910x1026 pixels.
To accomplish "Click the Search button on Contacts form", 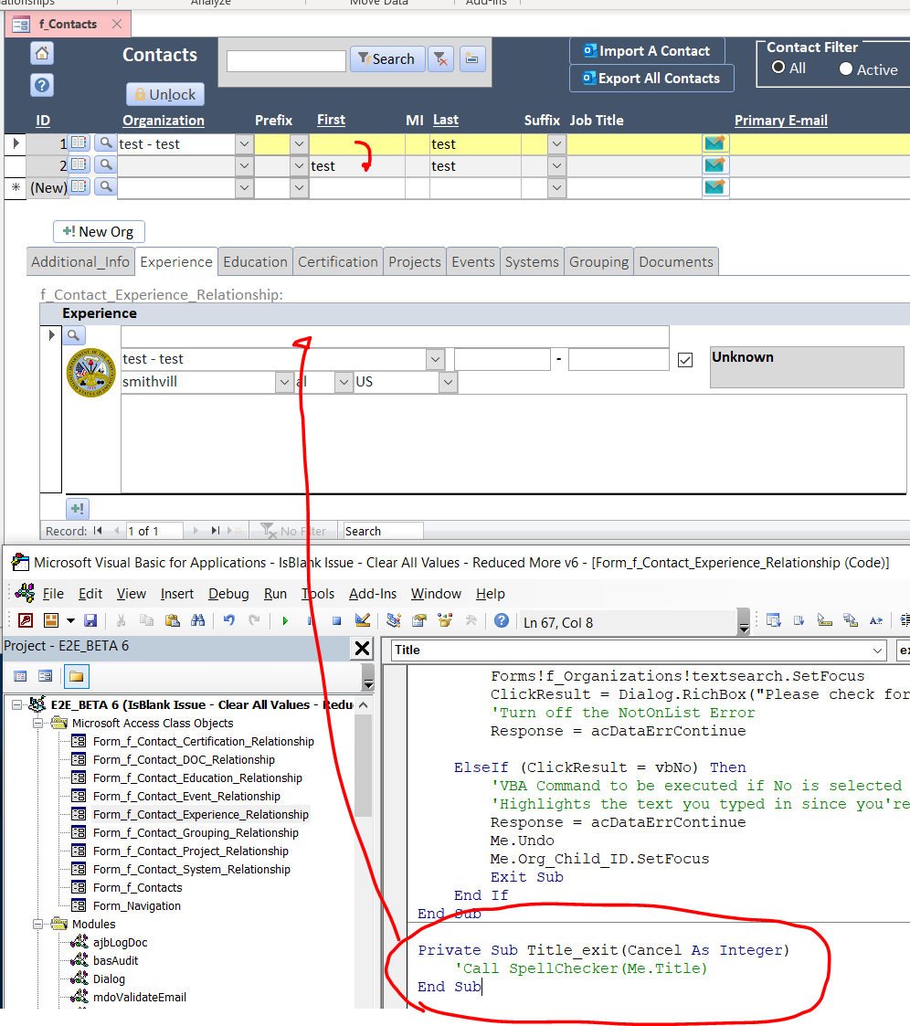I will coord(387,58).
